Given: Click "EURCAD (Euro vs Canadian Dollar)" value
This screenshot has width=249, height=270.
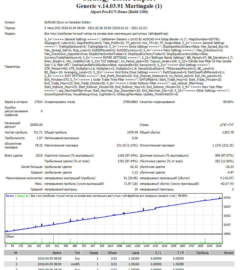Looking at the screenshot, I should coord(67,22).
